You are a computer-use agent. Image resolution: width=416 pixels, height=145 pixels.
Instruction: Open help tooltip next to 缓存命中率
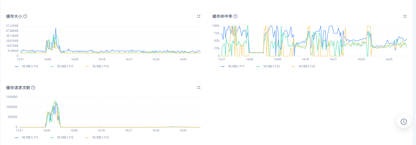pos(235,16)
